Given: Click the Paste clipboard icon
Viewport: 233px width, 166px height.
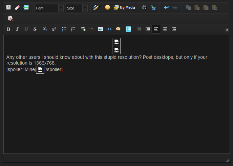Looking at the screenshot, I should (197, 7).
